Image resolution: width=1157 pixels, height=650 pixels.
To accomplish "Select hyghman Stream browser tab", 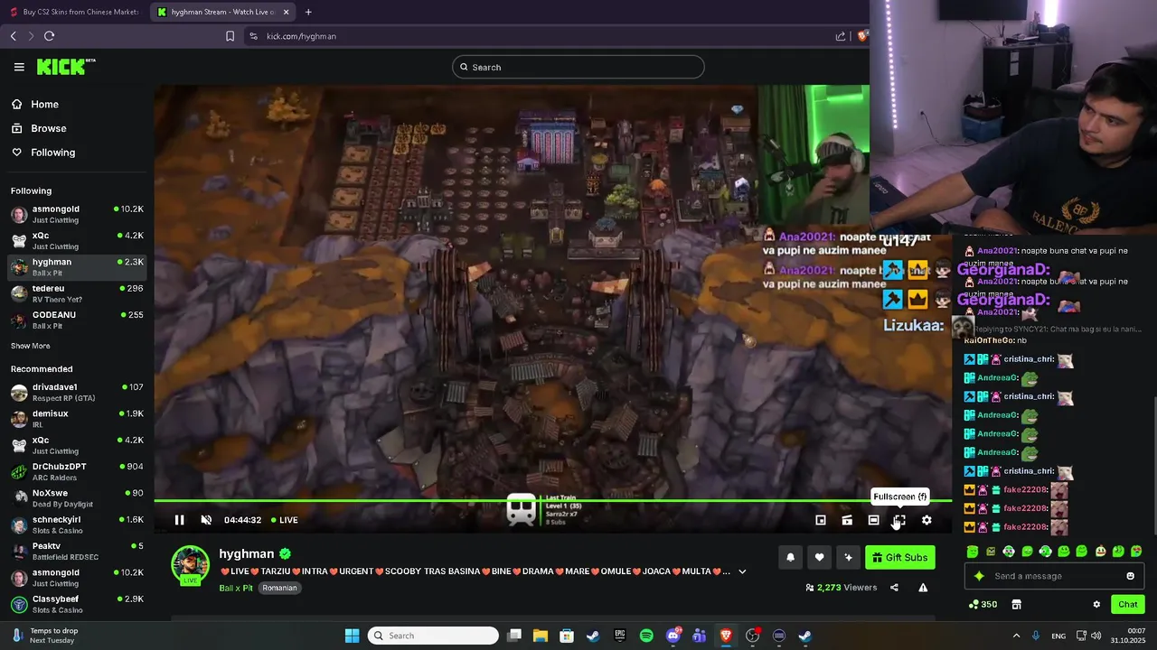I will coord(217,12).
